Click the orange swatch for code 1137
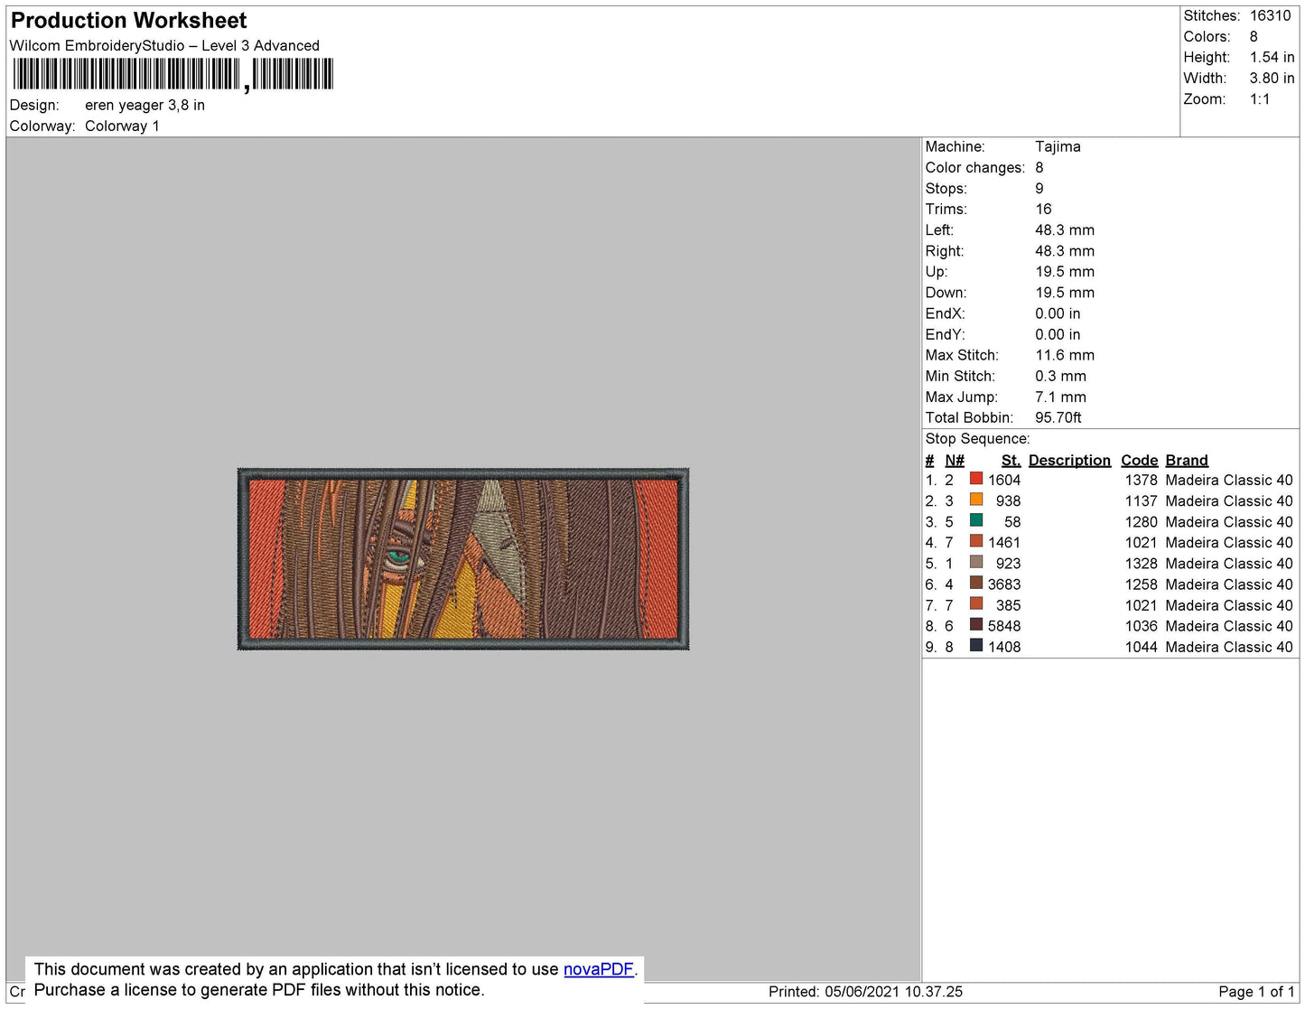 click(976, 500)
